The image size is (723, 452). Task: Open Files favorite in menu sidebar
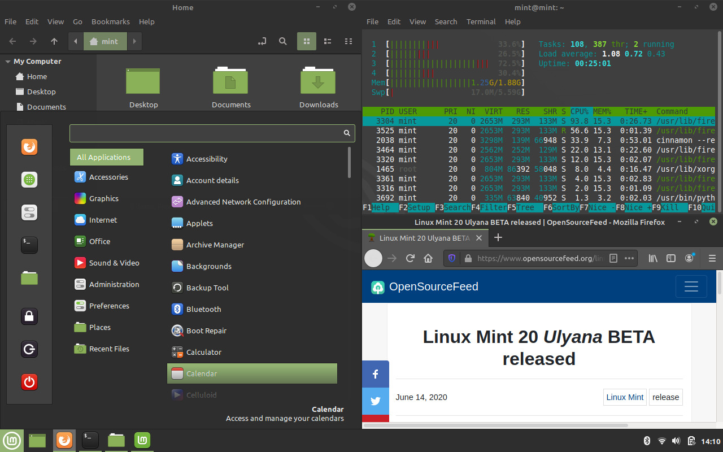(29, 278)
